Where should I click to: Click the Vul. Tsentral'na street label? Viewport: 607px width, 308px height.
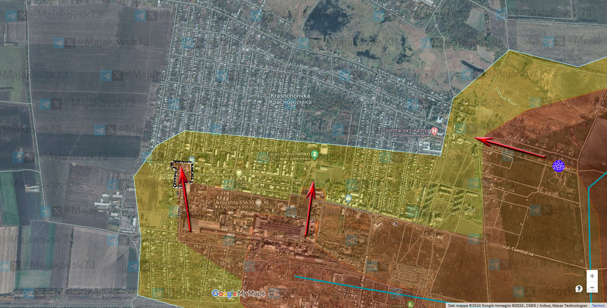518,250
